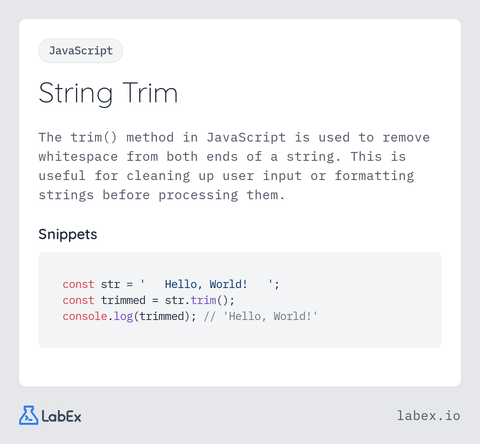Image resolution: width=480 pixels, height=444 pixels.
Task: Click the trimmed variable declaration name
Action: click(123, 300)
